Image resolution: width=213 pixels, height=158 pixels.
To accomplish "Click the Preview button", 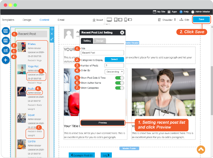I will [102, 123].
